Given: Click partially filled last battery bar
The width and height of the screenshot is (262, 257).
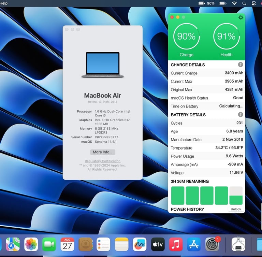Looking at the screenshot, I should point(236,196).
